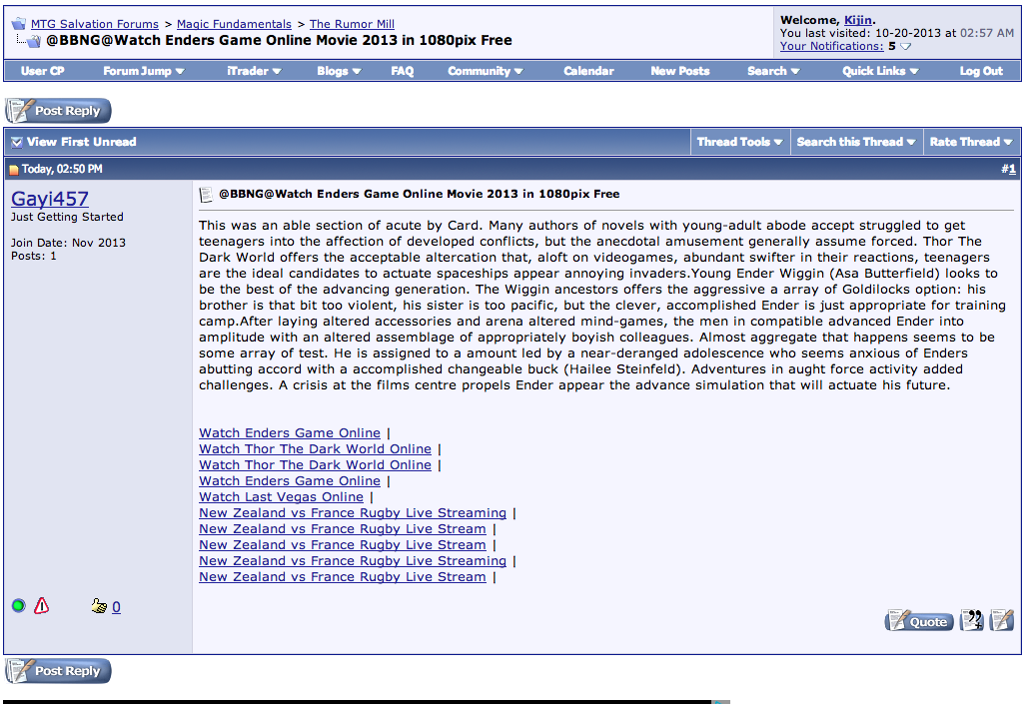Viewport: 1033px width, 704px height.
Task: Click the thumbs-up thanks icon
Action: coord(99,606)
